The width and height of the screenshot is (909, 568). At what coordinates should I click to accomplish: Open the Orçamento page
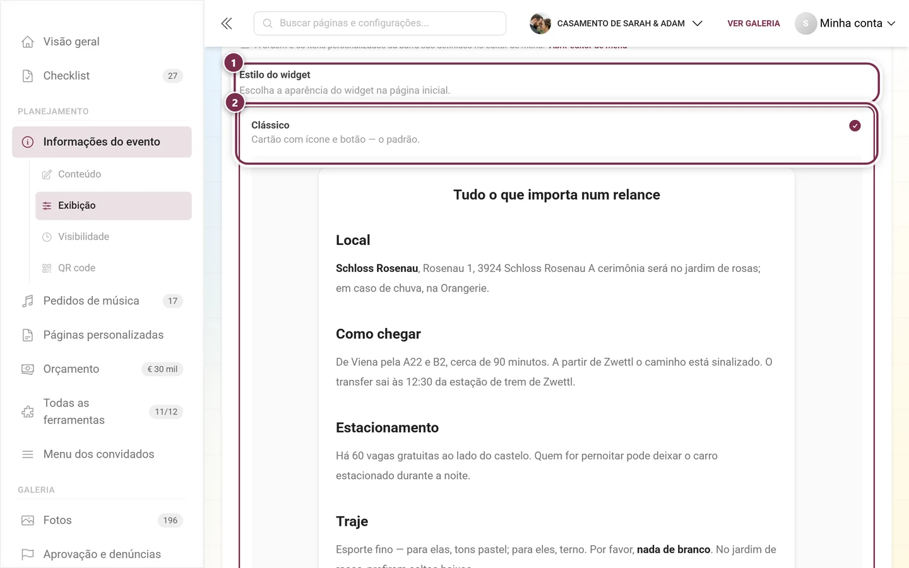click(102, 369)
